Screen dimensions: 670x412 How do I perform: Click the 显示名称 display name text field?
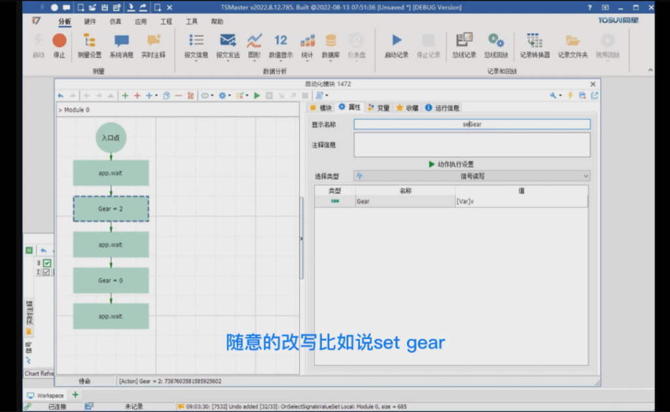(x=472, y=124)
